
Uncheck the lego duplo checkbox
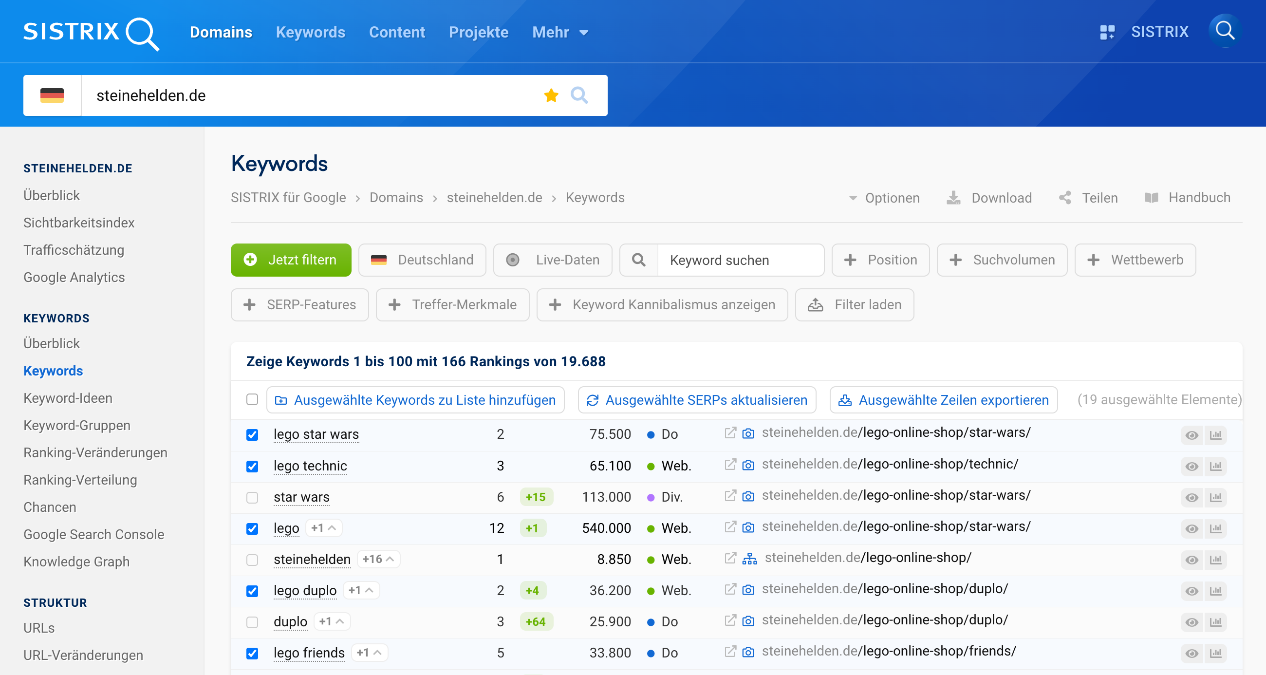click(x=252, y=591)
